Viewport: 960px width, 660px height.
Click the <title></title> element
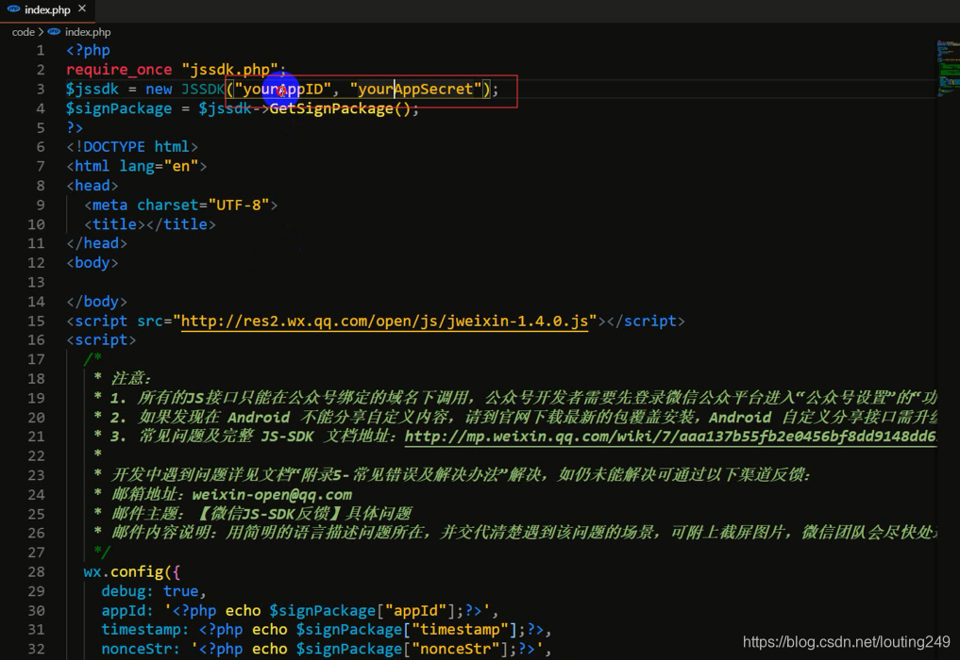[150, 224]
